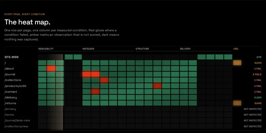The width and height of the screenshot is (266, 133).
Task: Click the amber observation cell in /returns row
Action: (x=237, y=103)
